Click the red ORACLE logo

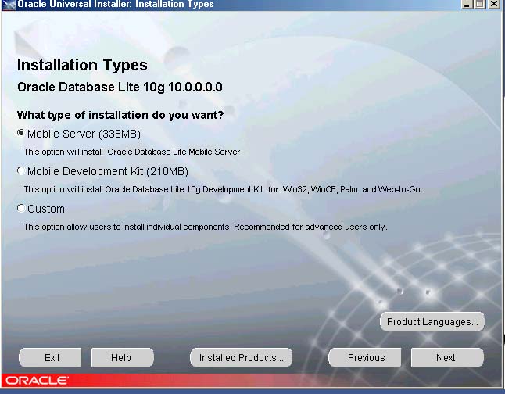37,381
